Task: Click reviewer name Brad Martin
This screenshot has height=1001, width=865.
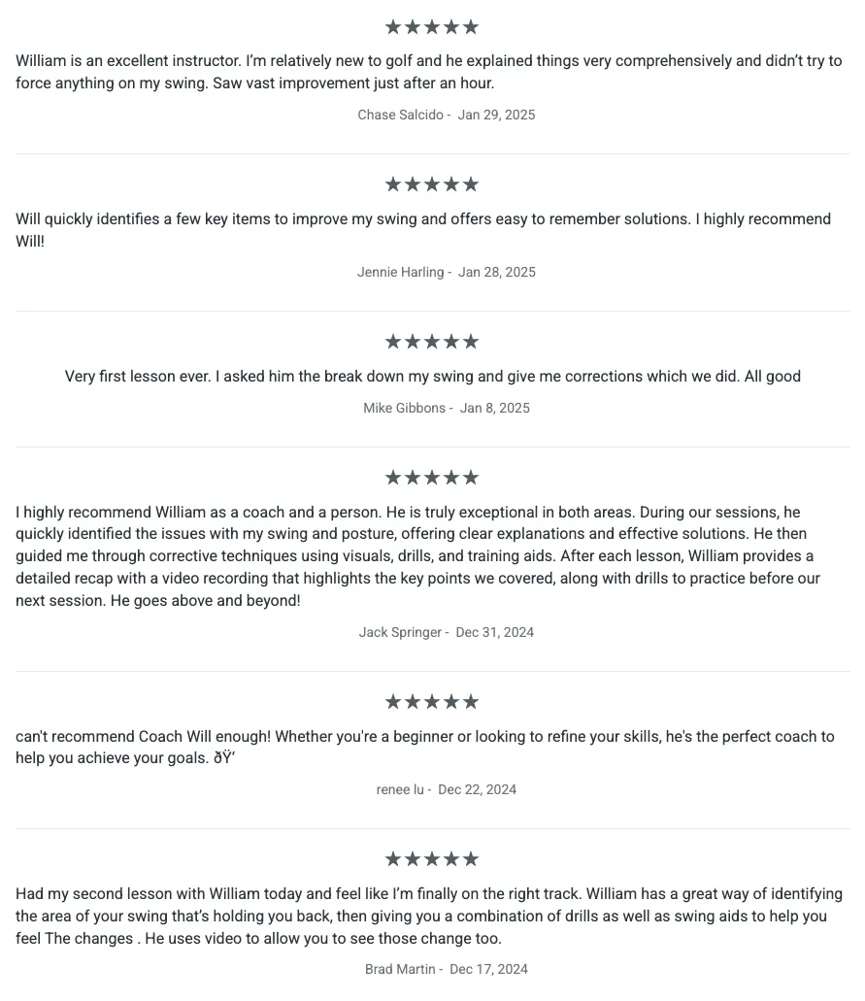Action: click(x=400, y=970)
